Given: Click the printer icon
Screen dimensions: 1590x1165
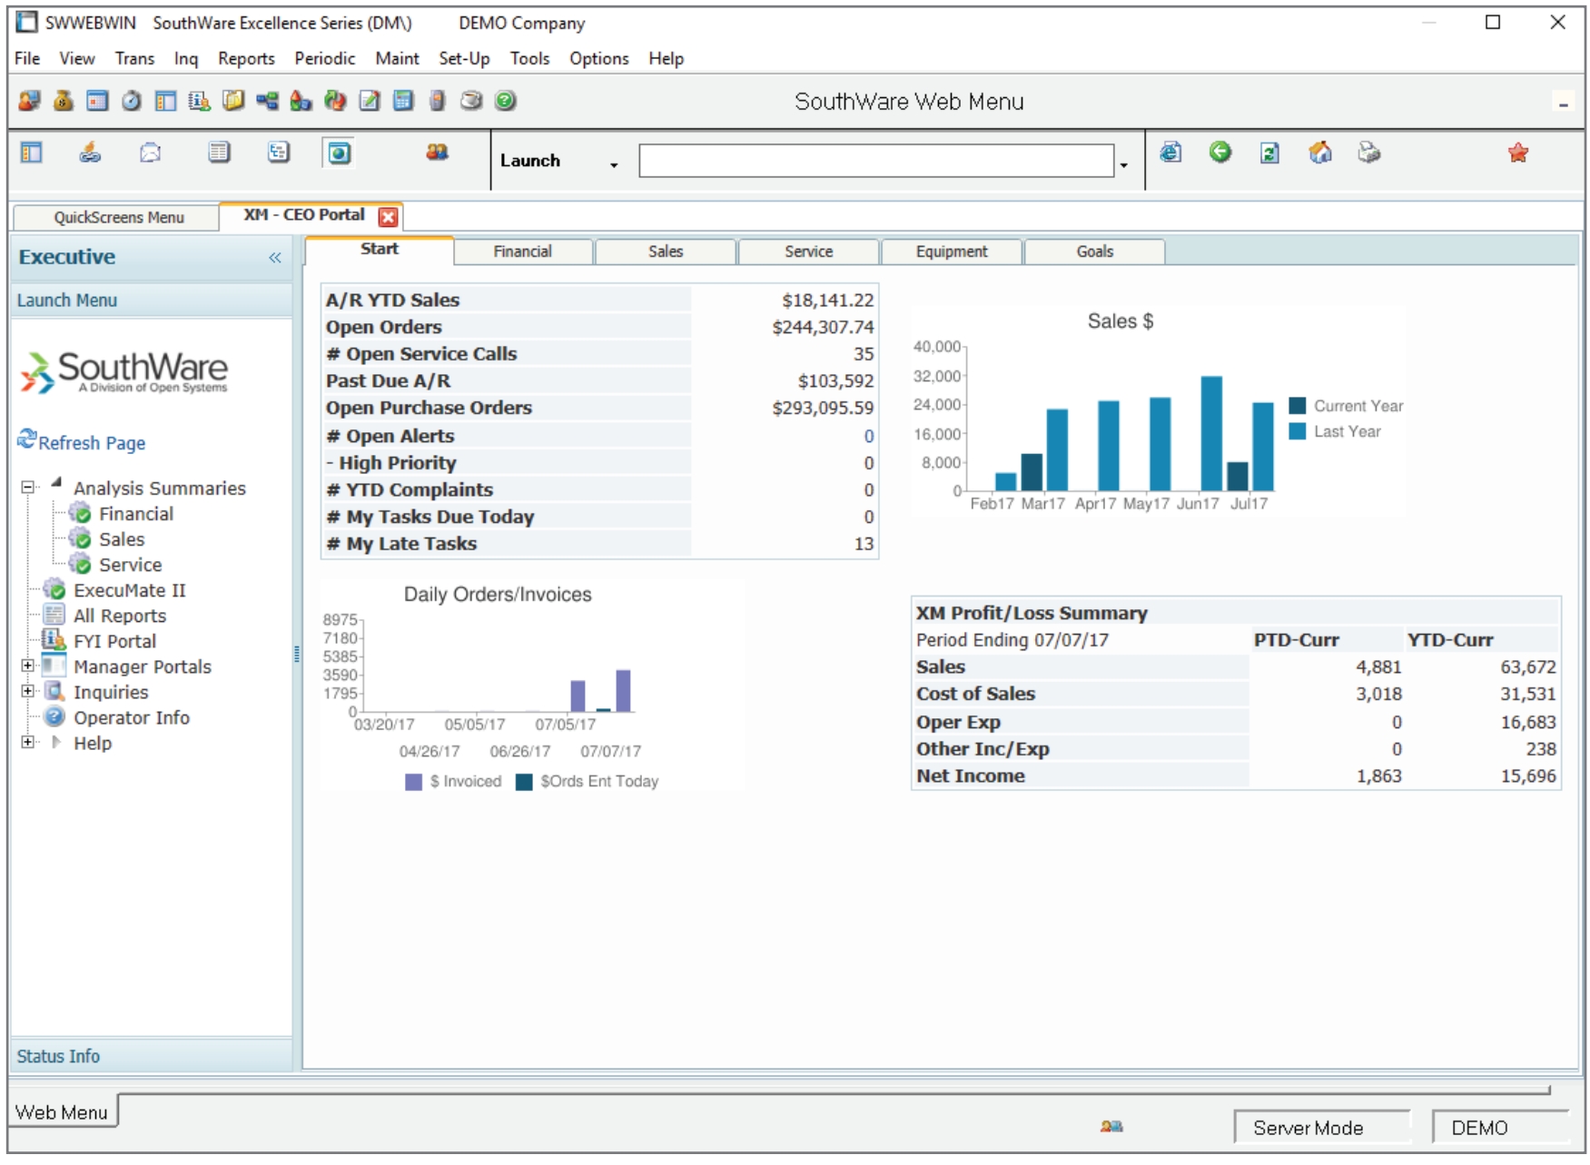Looking at the screenshot, I should (1369, 154).
